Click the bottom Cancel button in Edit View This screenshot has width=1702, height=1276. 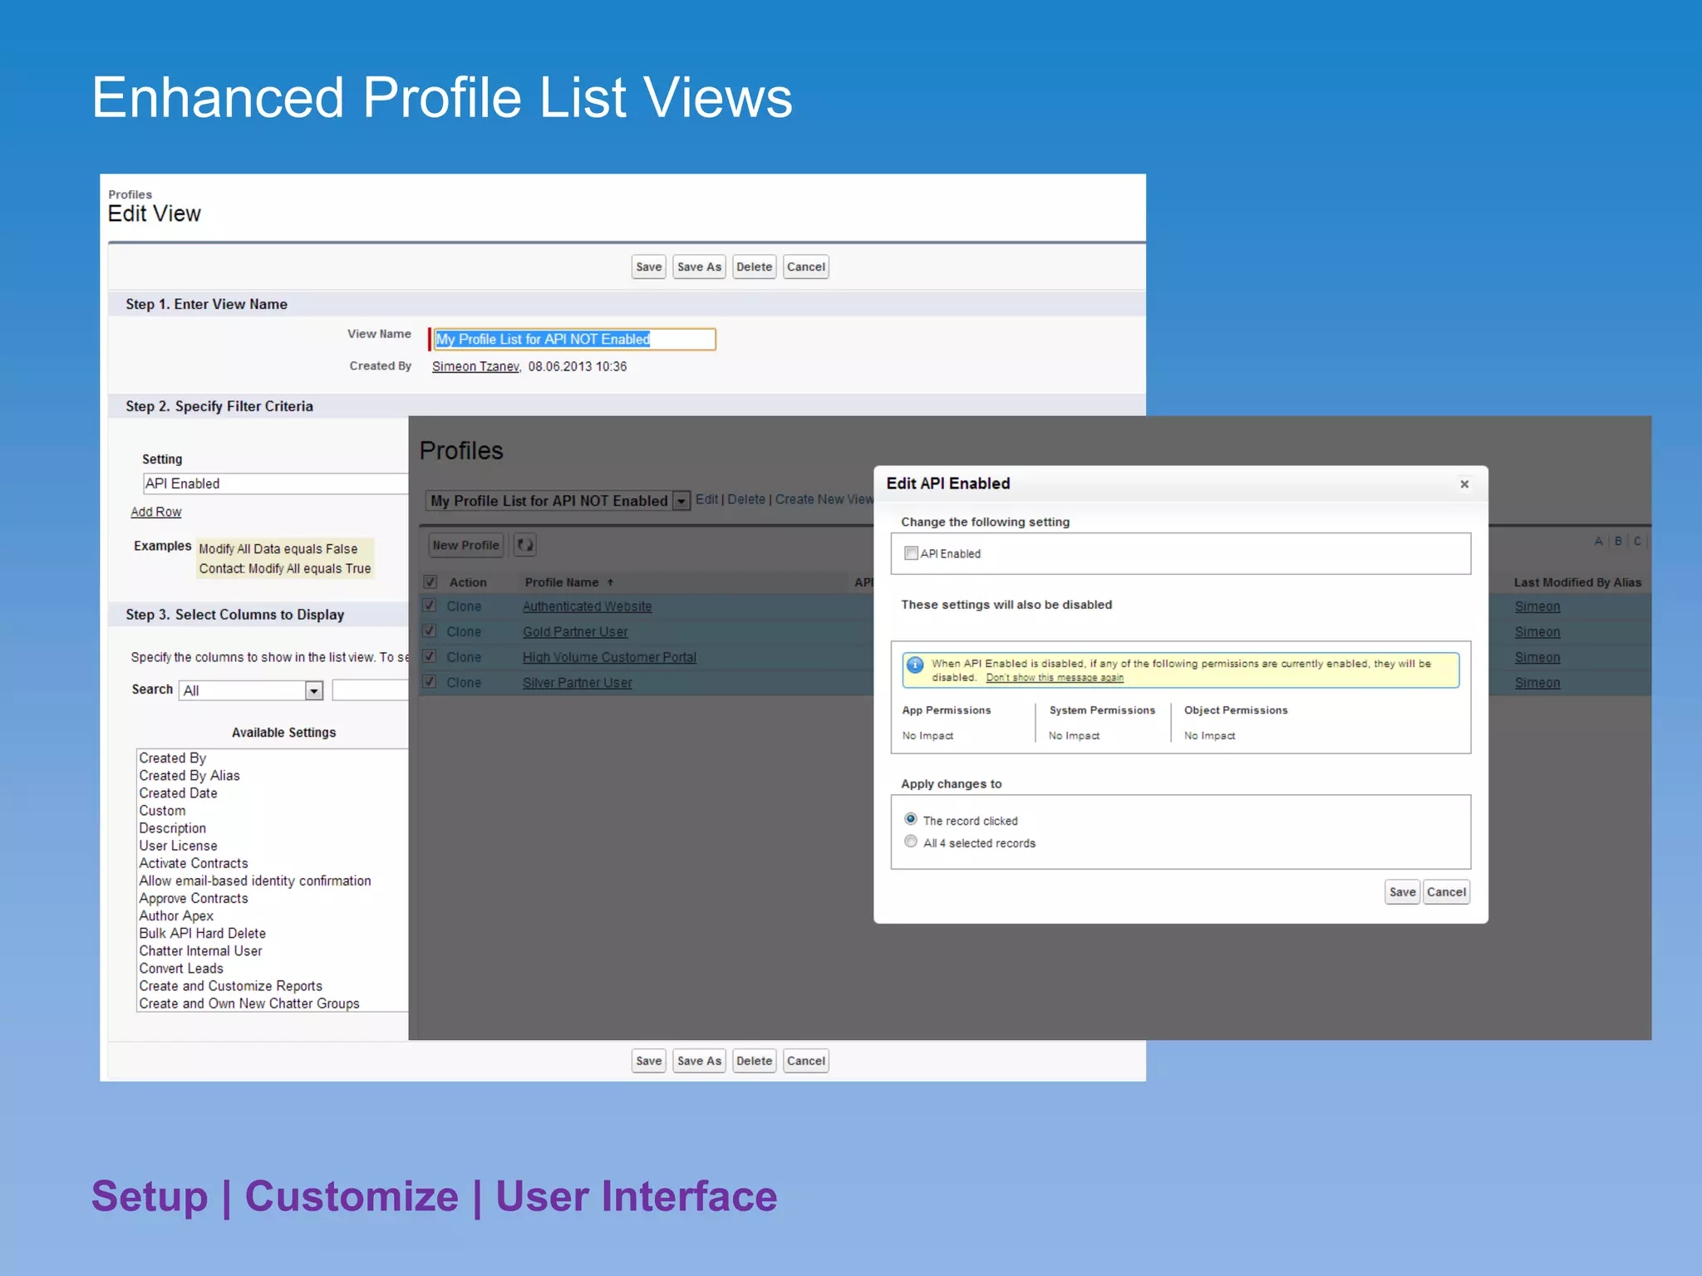[806, 1061]
